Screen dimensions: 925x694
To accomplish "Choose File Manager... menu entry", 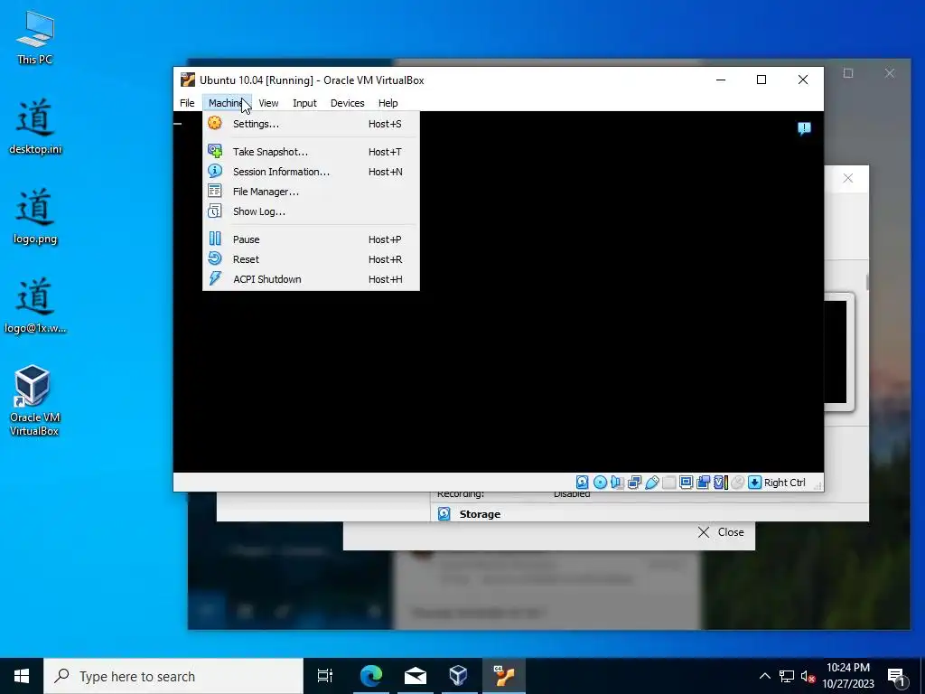I will [x=311, y=192].
